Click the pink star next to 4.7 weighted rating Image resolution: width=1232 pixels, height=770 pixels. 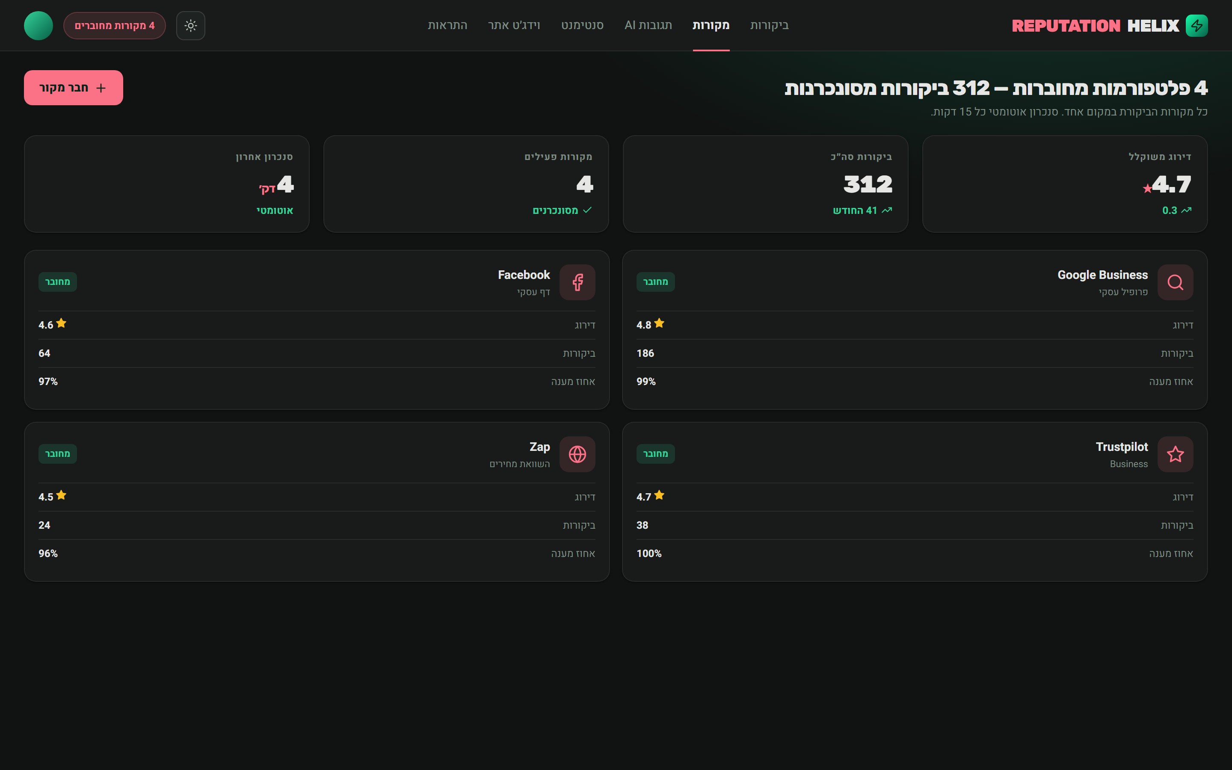[1147, 189]
